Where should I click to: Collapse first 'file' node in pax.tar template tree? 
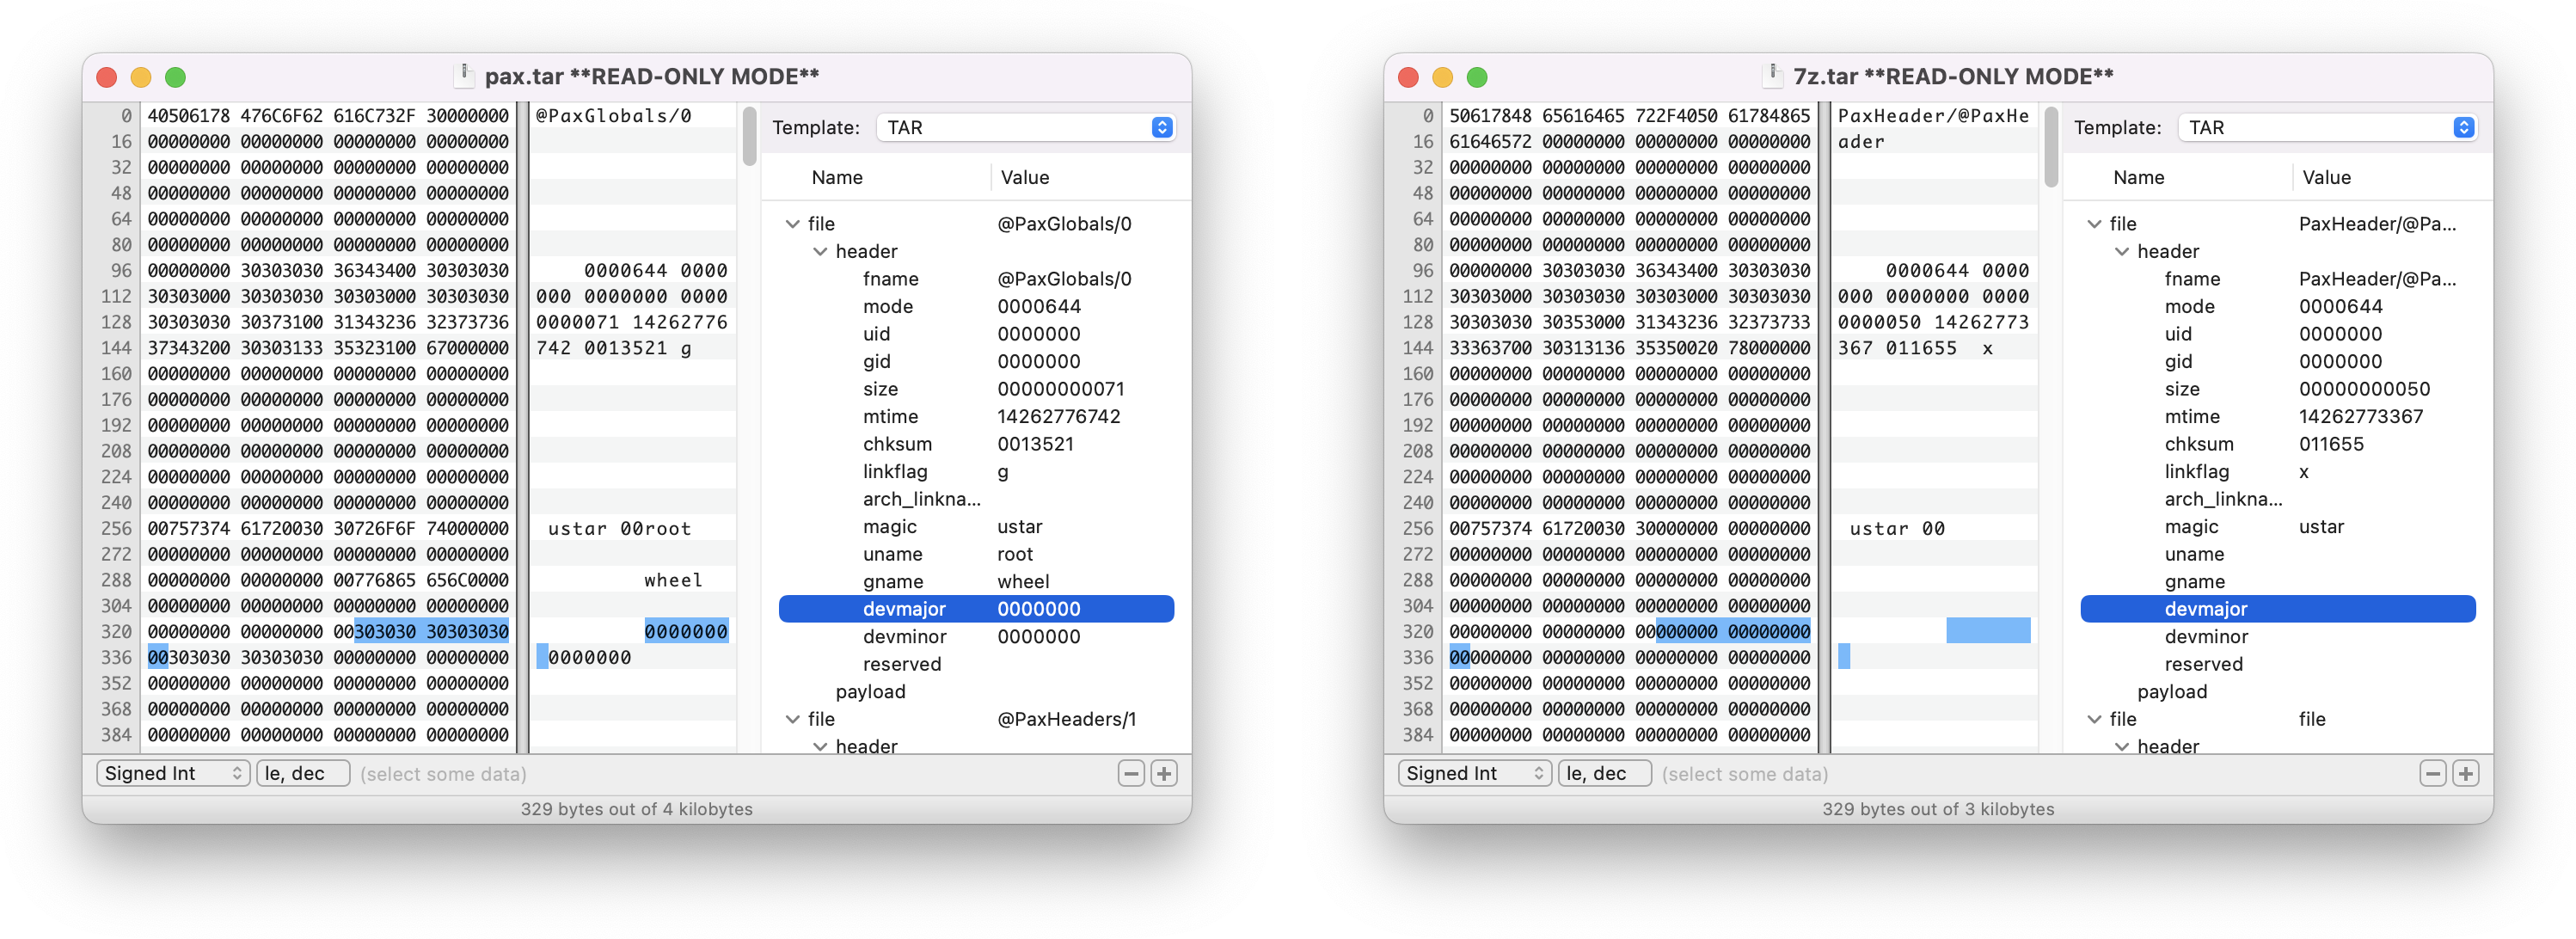point(792,224)
